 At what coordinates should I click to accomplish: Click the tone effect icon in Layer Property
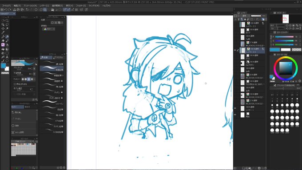click(x=56, y=23)
